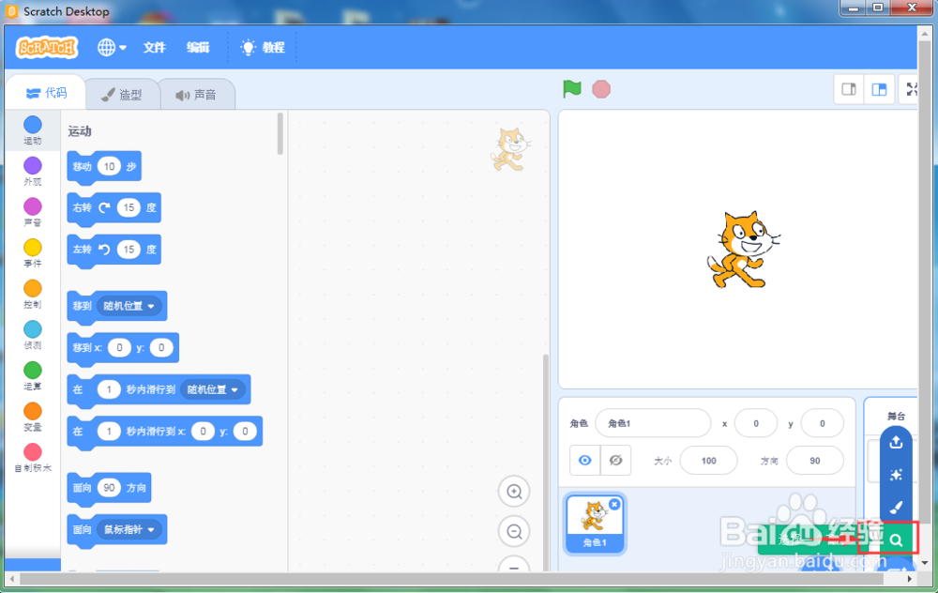Screen dimensions: 938x593
Task: Click the sprite y position field
Action: [822, 423]
